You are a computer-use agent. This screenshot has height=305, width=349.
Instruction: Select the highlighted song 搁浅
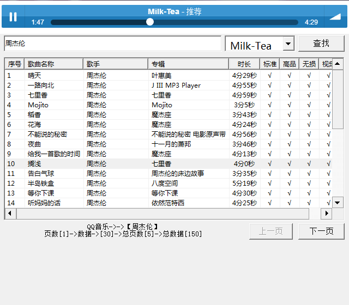point(34,164)
